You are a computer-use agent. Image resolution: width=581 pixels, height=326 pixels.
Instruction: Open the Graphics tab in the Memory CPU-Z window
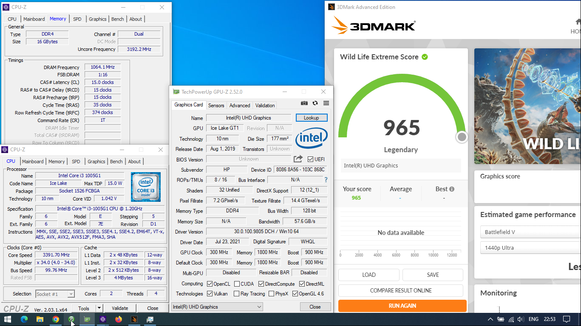click(98, 19)
